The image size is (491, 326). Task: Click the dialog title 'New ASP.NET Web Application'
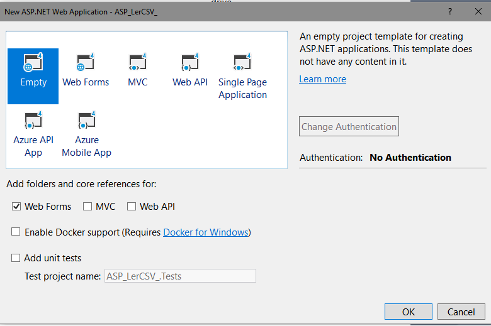(56, 12)
